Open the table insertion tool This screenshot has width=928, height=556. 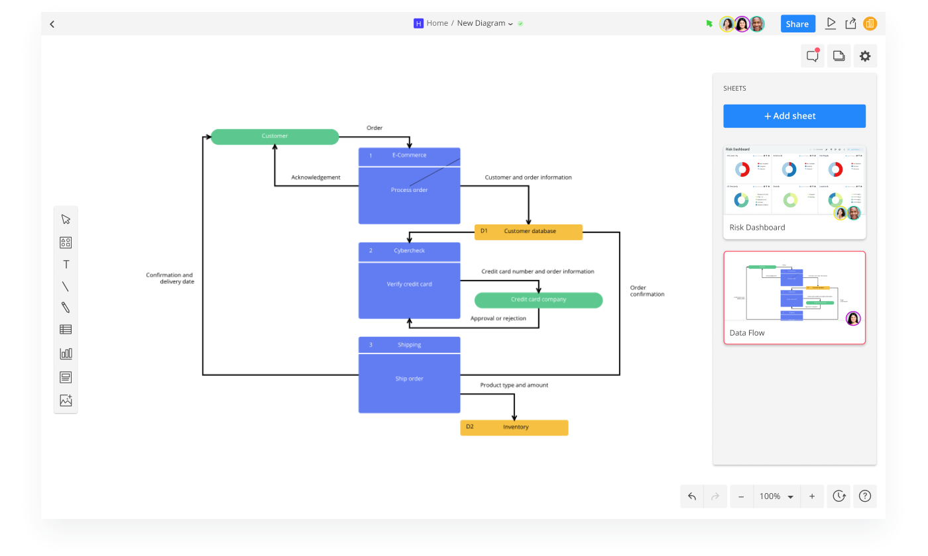click(x=66, y=329)
